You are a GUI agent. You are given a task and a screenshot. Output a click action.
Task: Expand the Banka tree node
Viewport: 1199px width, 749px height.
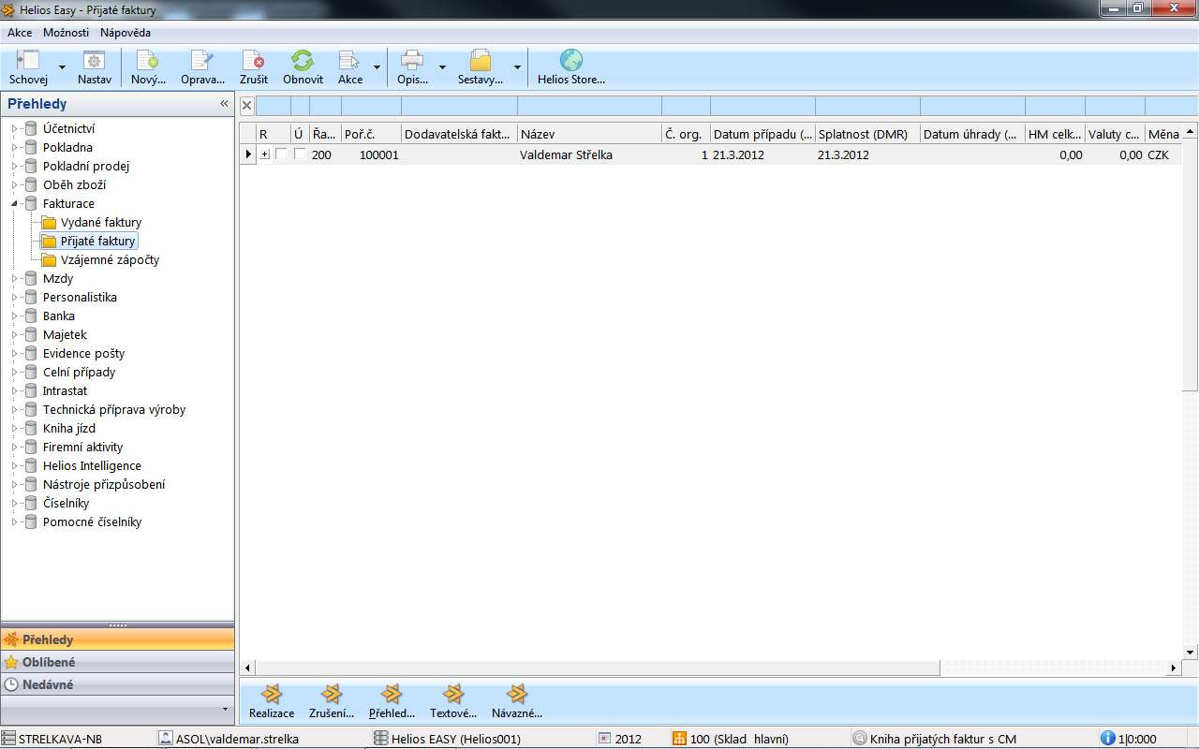click(14, 316)
